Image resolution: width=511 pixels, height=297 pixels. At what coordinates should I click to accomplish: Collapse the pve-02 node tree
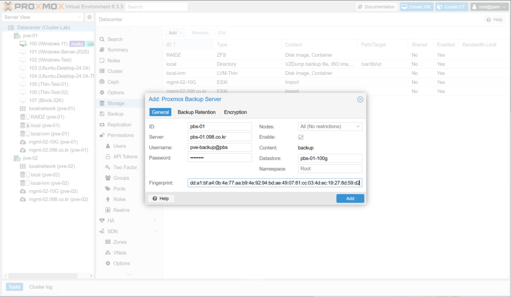click(x=11, y=158)
